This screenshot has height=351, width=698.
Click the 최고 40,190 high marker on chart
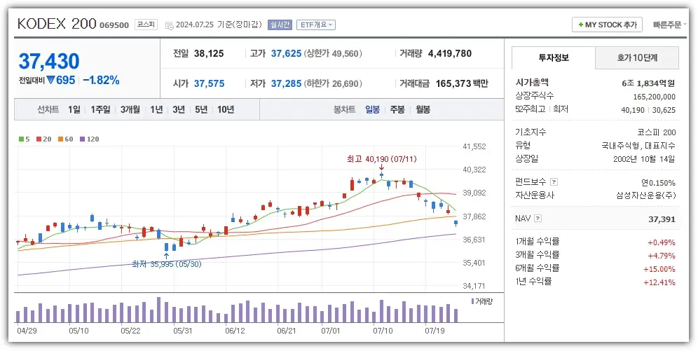381,160
